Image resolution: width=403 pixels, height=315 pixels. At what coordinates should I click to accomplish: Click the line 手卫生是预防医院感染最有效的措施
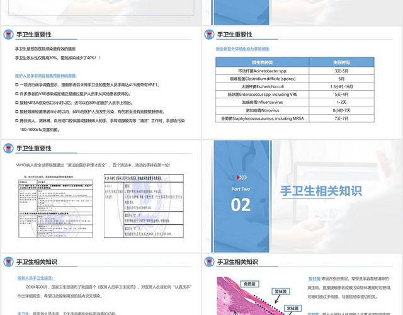click(45, 49)
